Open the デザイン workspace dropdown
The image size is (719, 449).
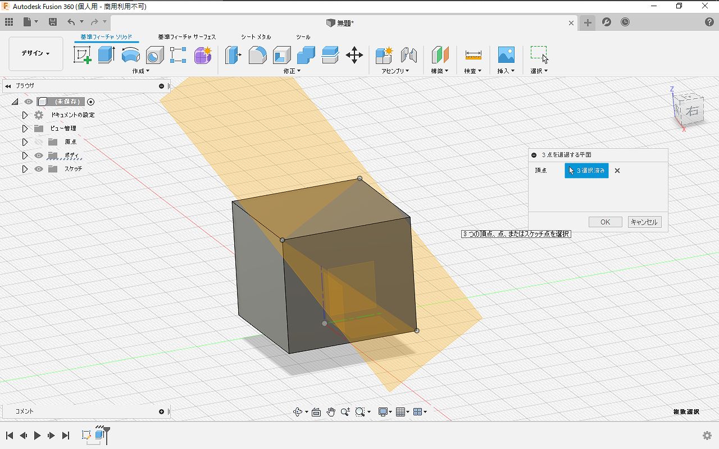(36, 54)
